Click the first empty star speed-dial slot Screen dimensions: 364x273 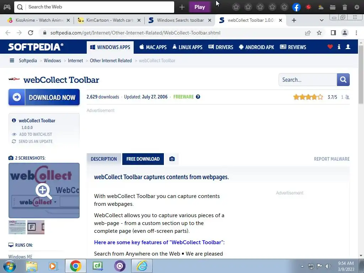click(236, 7)
